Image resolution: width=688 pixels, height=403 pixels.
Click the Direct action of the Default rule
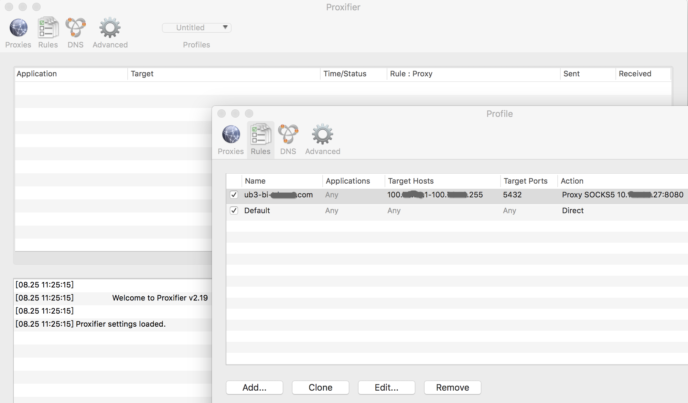pos(573,210)
